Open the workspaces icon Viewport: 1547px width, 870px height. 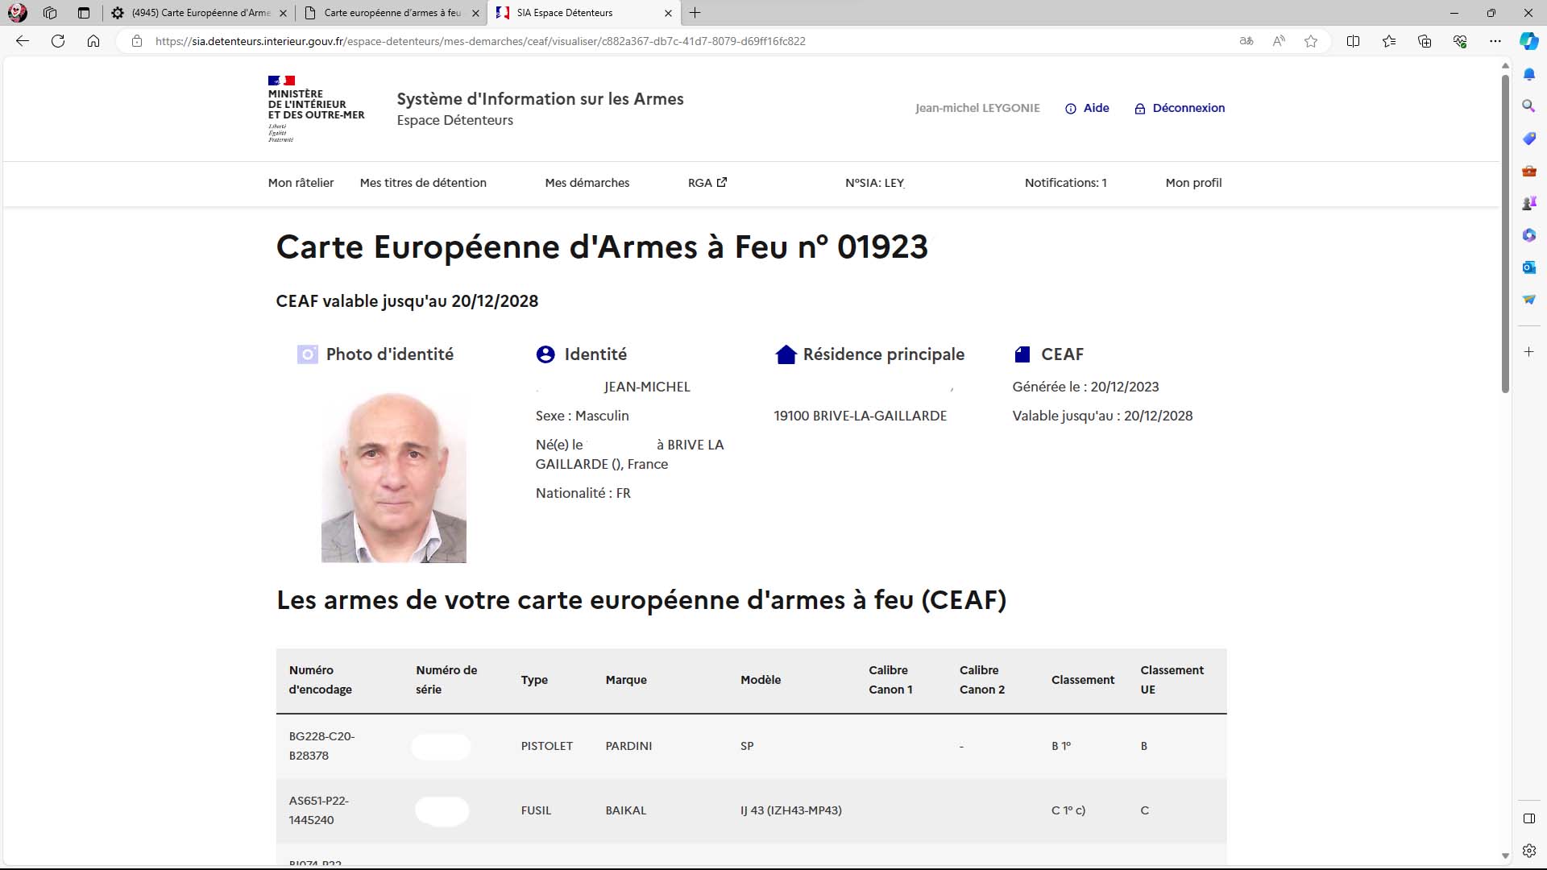click(x=50, y=13)
